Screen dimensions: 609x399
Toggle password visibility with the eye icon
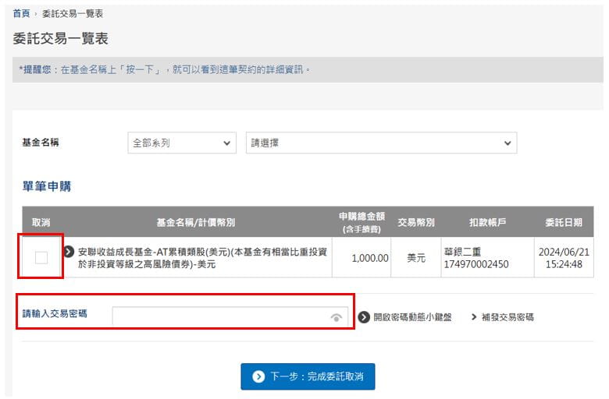pyautogui.click(x=336, y=317)
